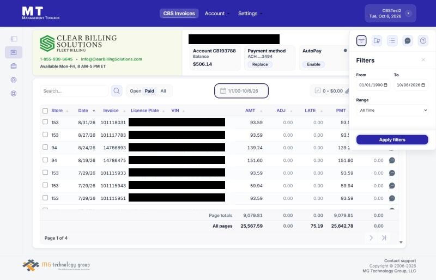
Task: Open the lifebuoy support sidebar icon
Action: (14, 94)
